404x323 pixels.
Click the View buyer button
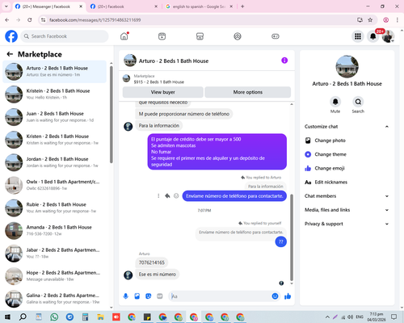point(162,92)
